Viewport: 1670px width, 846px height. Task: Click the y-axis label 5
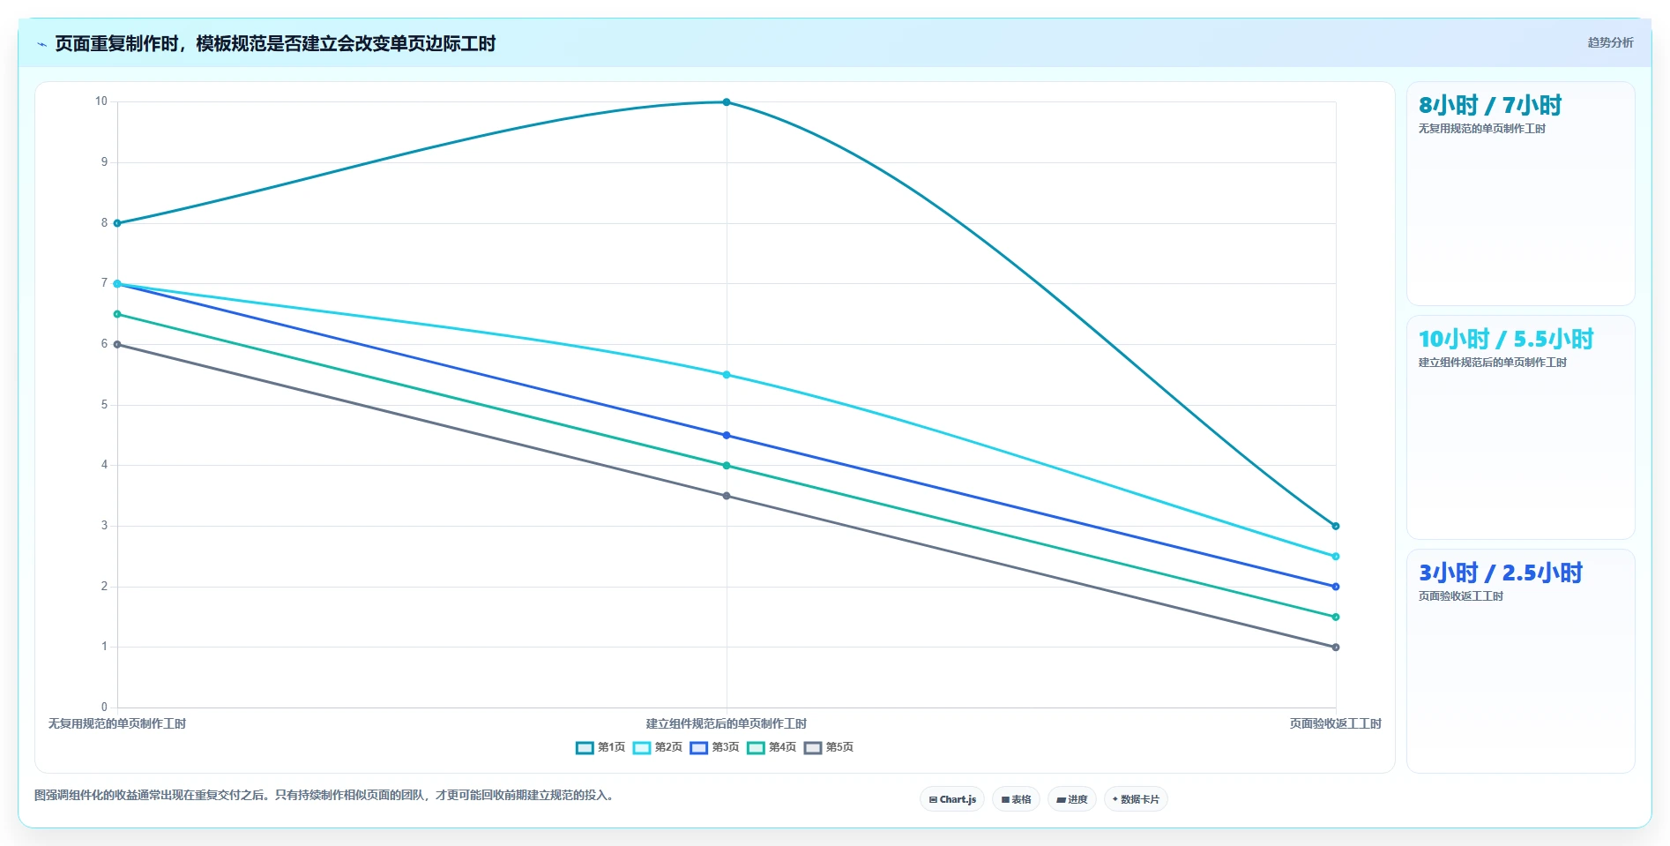pyautogui.click(x=104, y=405)
